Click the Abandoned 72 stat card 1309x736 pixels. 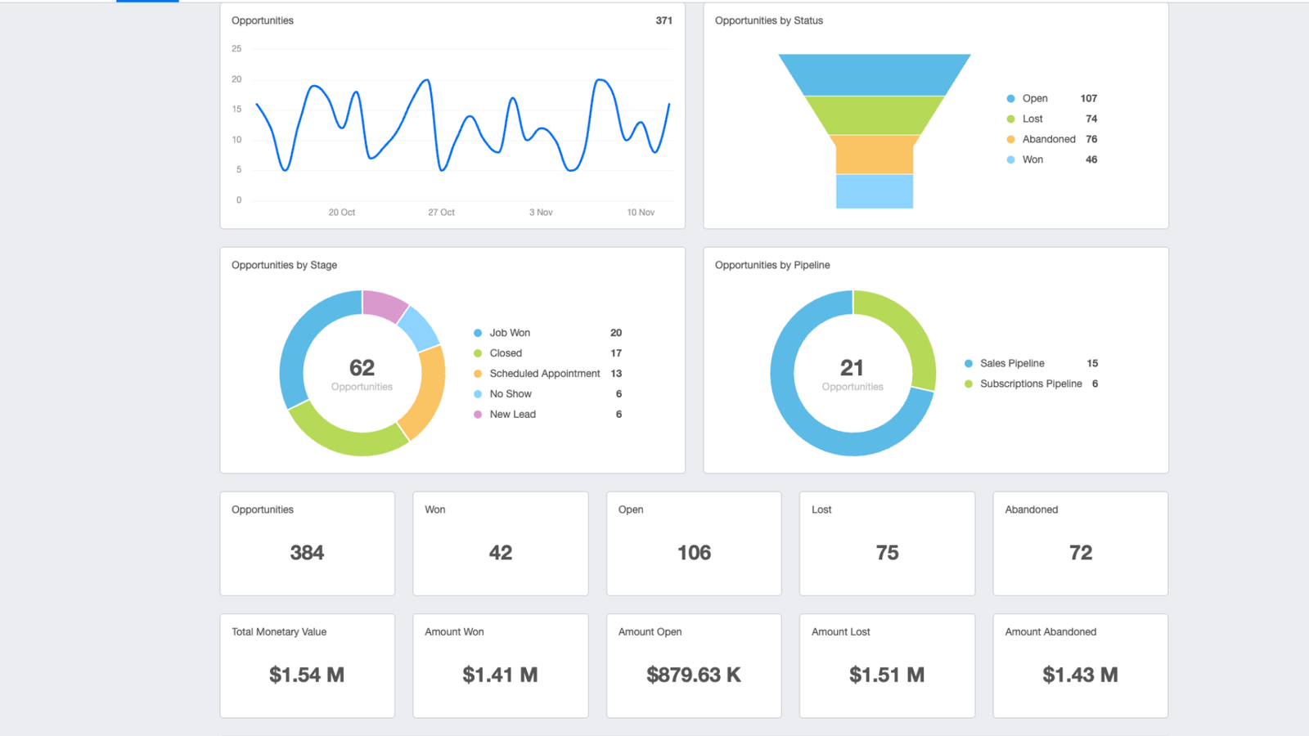tap(1080, 543)
